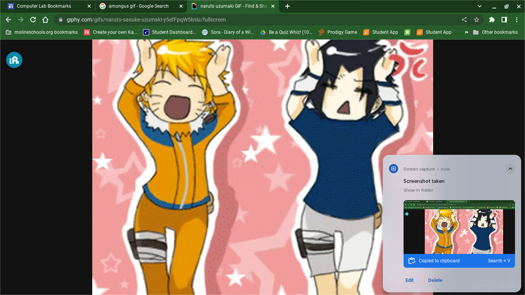Click Edit on the screenshot notification
The image size is (525, 295).
pos(409,280)
